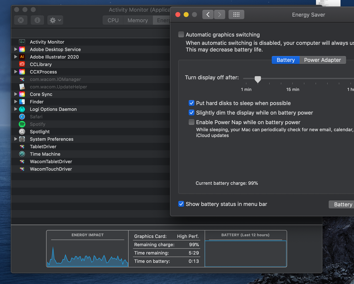354x284 pixels.
Task: Go back in Energy Saver window
Action: 208,15
